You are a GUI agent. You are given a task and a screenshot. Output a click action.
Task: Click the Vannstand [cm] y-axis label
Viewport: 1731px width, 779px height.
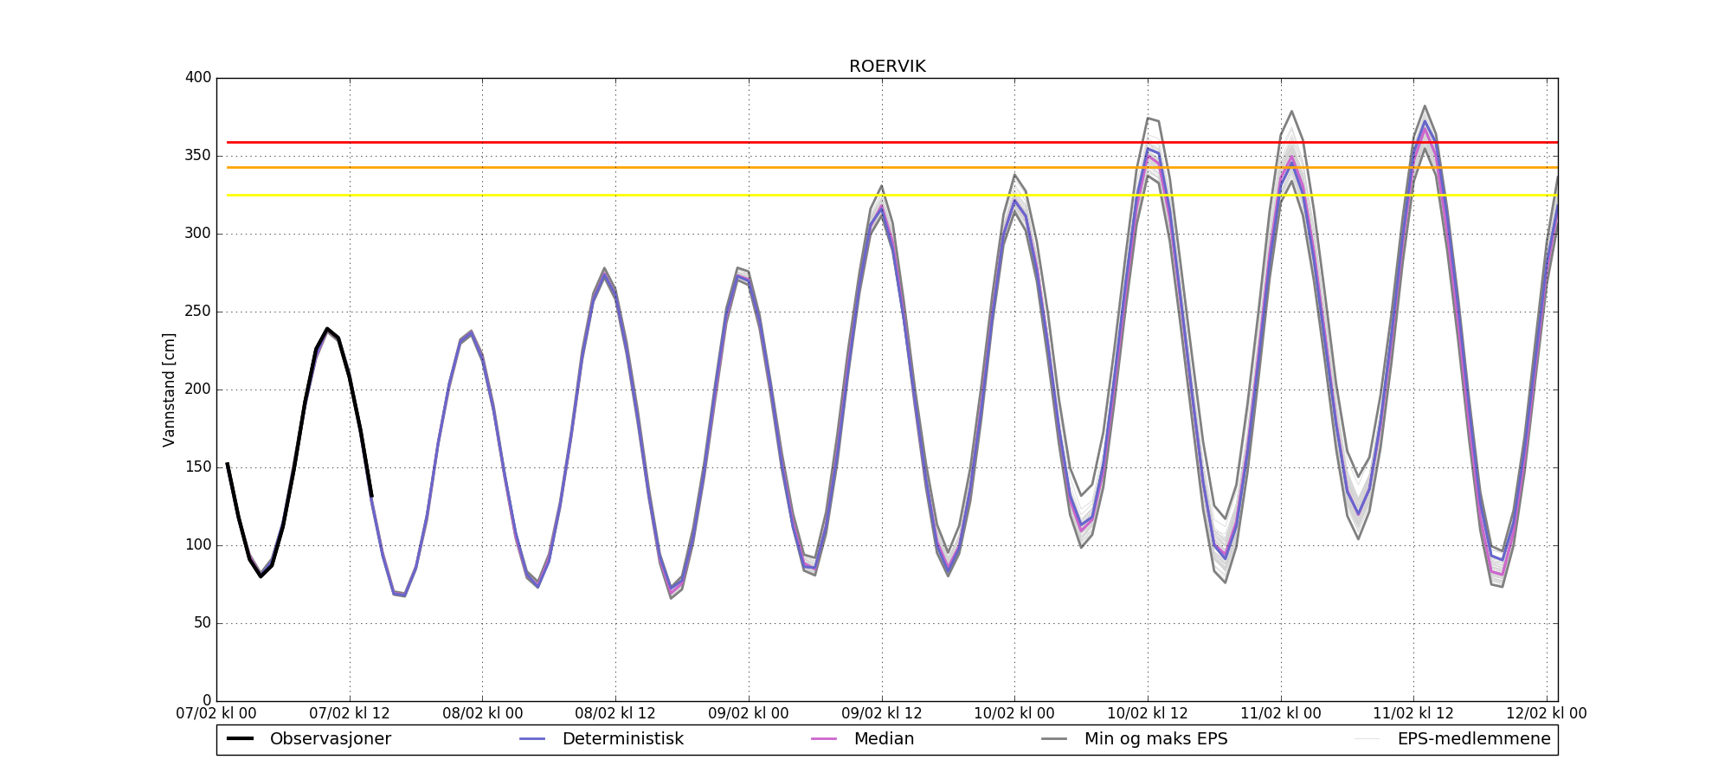coord(169,389)
